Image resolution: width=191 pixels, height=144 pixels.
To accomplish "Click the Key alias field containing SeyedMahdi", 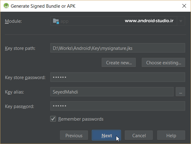I will pos(111,92).
